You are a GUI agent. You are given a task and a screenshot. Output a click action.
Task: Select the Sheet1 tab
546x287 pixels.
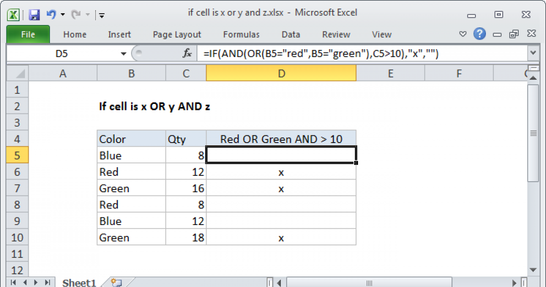tap(79, 282)
